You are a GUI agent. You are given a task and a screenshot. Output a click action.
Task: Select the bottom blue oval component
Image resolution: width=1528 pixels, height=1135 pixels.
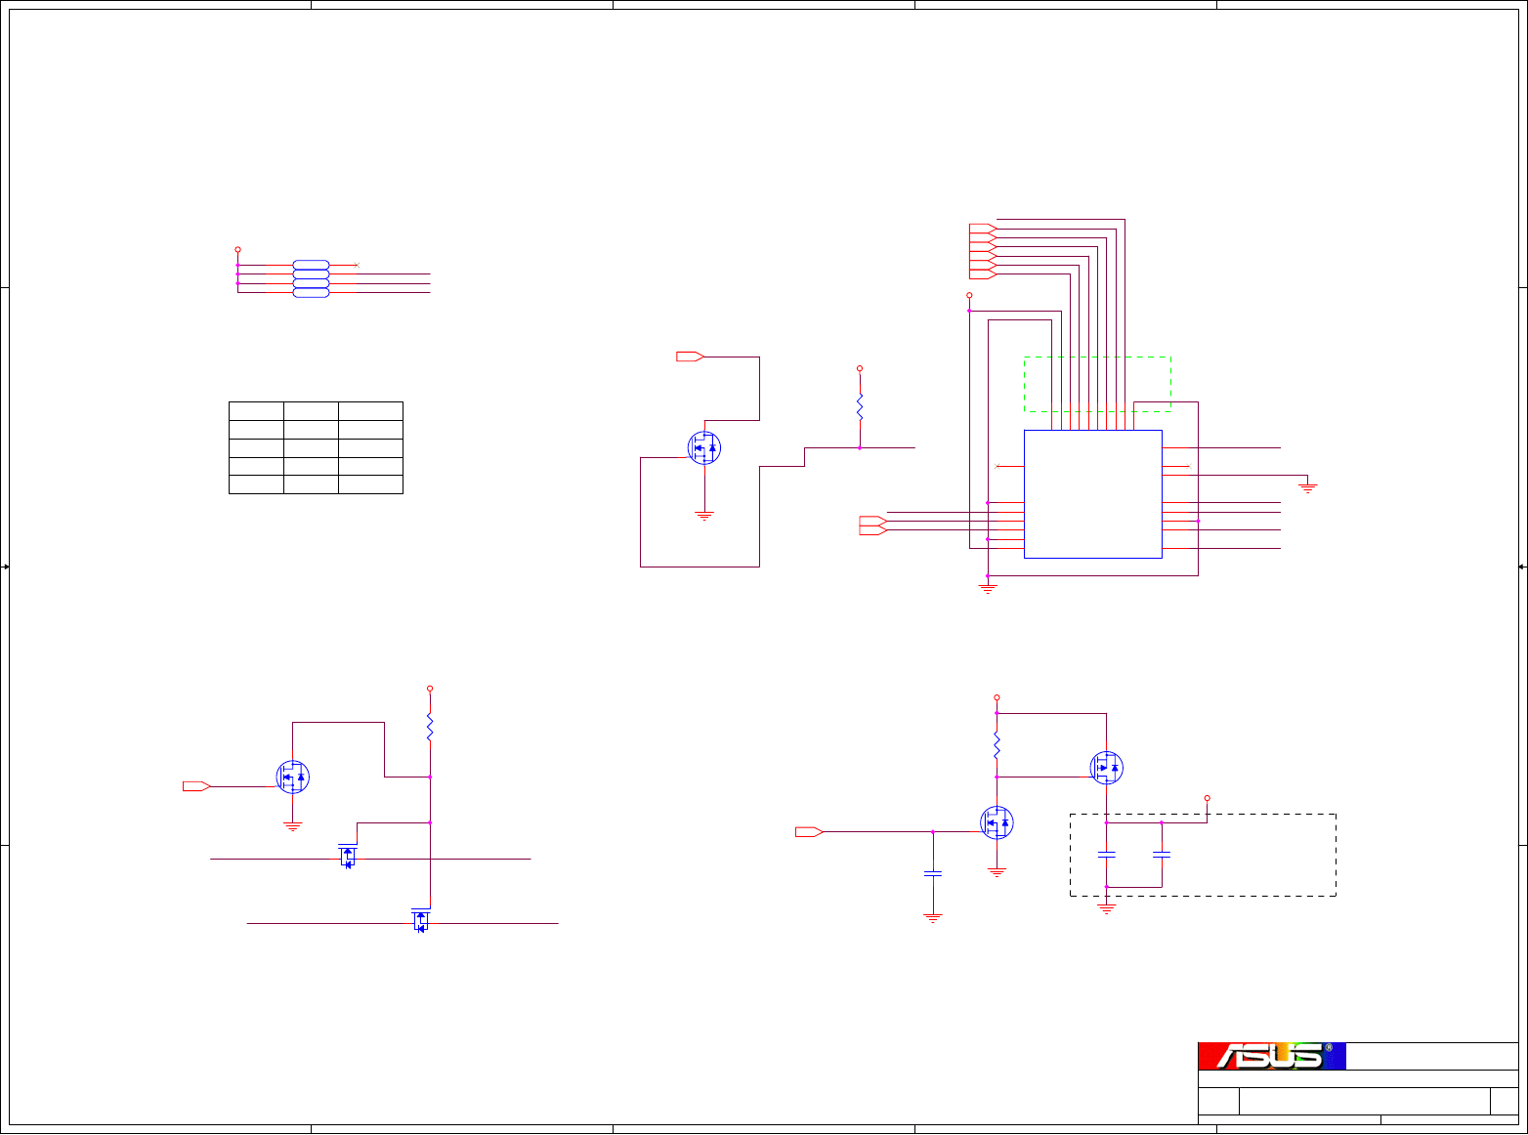coord(312,292)
